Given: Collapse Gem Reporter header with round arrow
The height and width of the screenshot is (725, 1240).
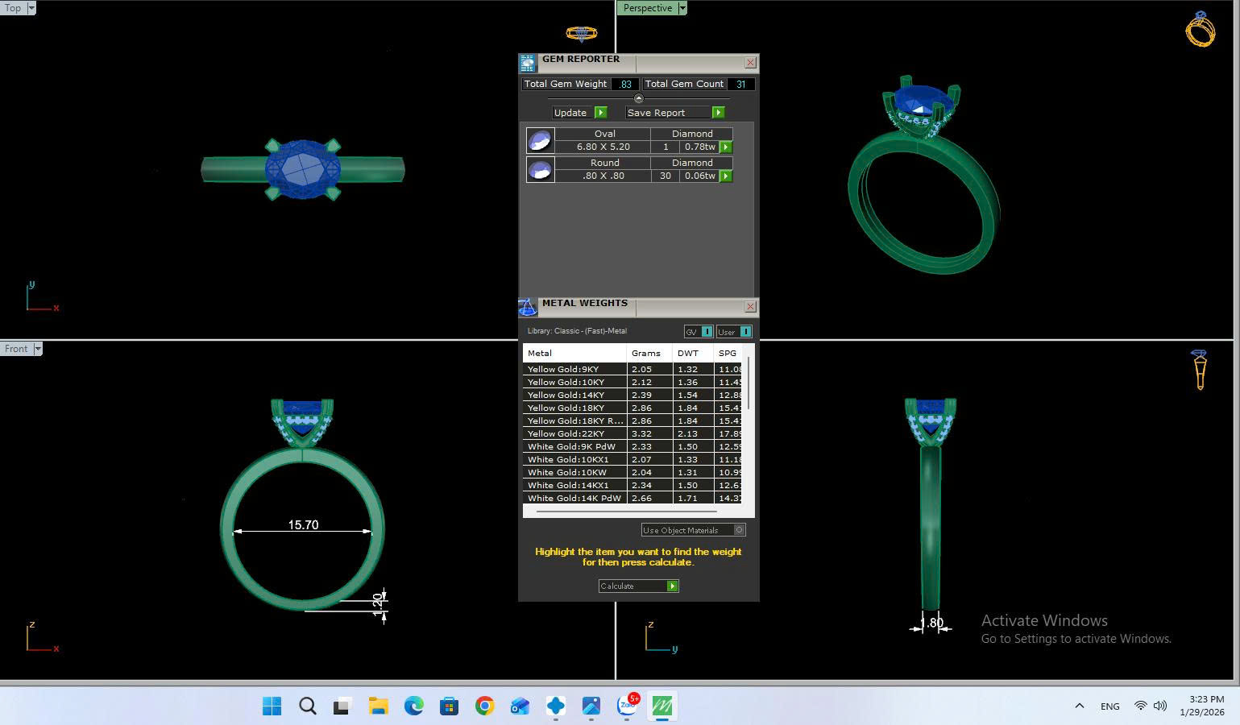Looking at the screenshot, I should coord(639,98).
